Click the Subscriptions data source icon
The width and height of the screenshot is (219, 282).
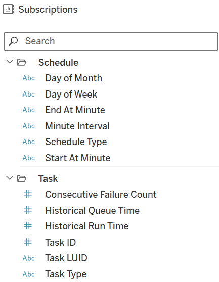pyautogui.click(x=8, y=9)
